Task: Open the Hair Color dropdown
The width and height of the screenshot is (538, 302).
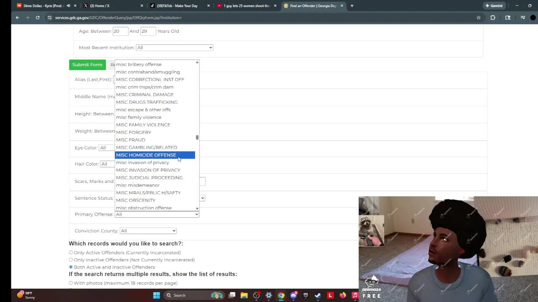Action: click(x=107, y=164)
